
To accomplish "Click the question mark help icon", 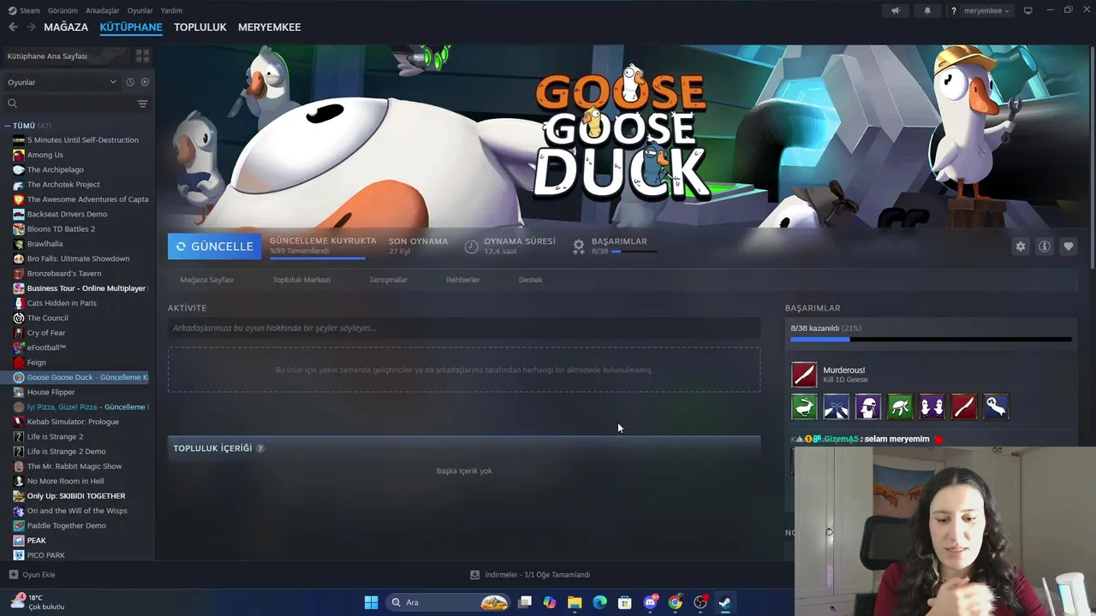I will point(953,10).
